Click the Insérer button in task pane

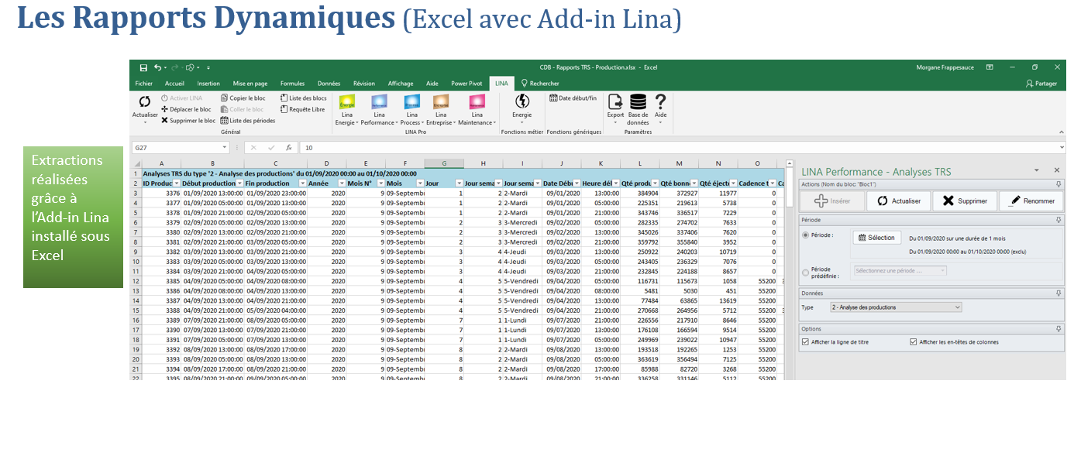pyautogui.click(x=831, y=201)
